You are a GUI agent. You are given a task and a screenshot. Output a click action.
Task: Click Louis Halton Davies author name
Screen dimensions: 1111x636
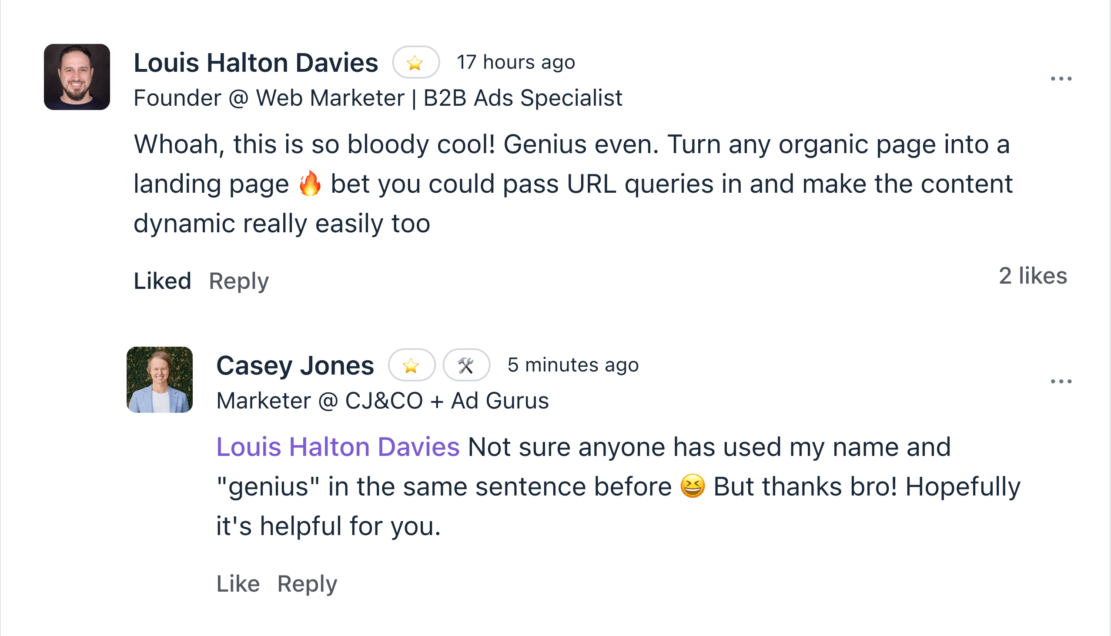pos(255,63)
